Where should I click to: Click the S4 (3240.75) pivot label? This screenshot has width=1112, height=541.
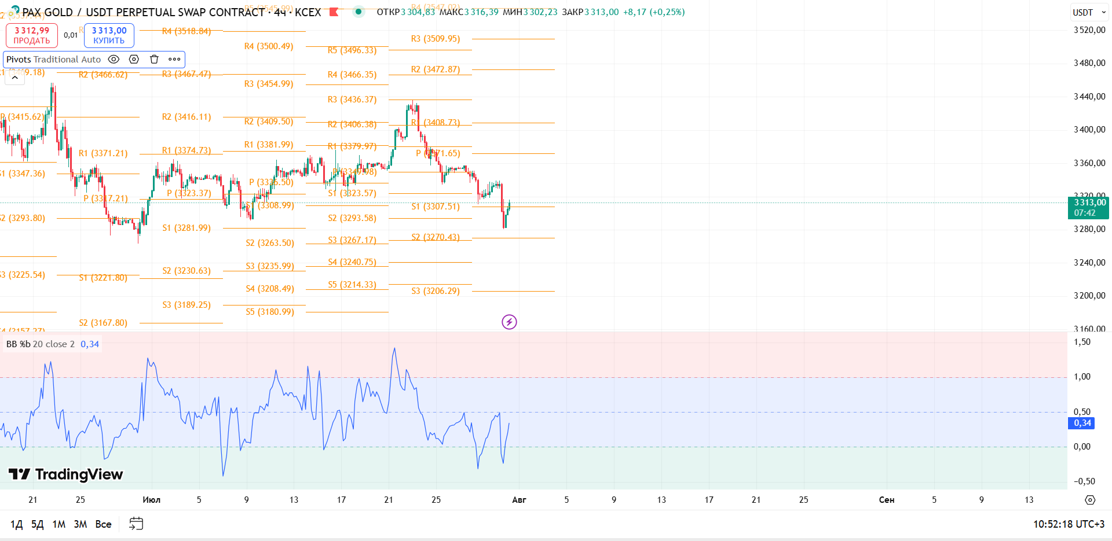(x=352, y=262)
